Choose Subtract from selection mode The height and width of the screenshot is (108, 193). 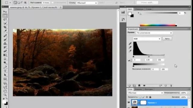pyautogui.click(x=22, y=3)
